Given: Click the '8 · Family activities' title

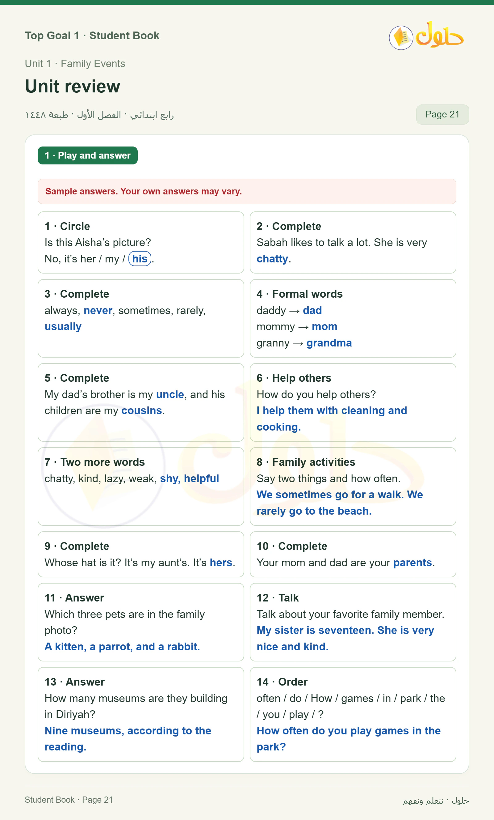Looking at the screenshot, I should (x=306, y=463).
